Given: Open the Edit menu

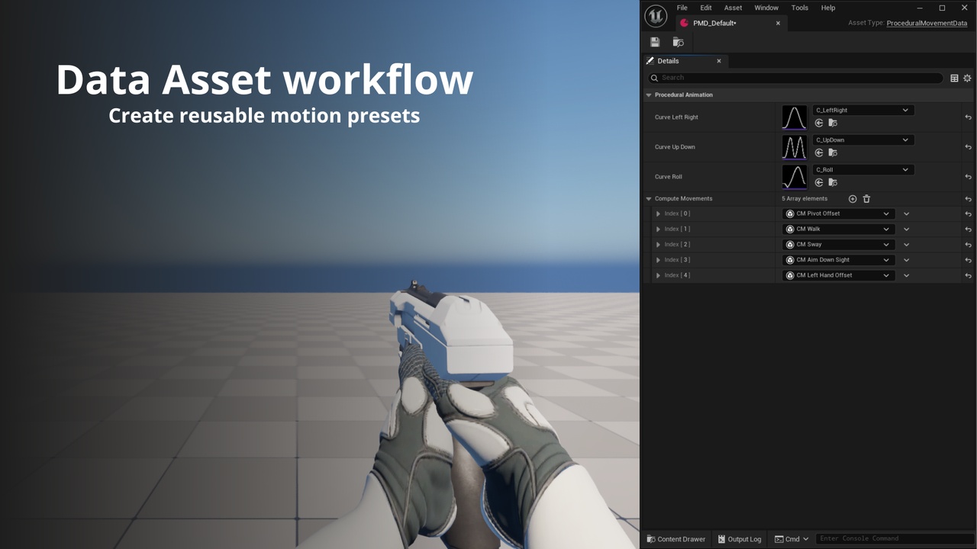Looking at the screenshot, I should (x=706, y=8).
